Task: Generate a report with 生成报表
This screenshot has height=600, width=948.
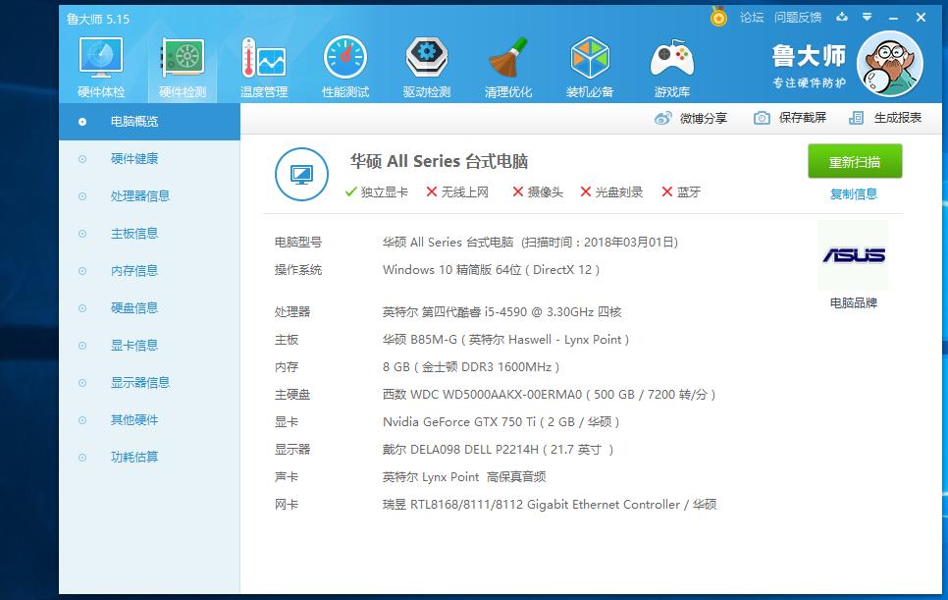Action: coord(885,118)
